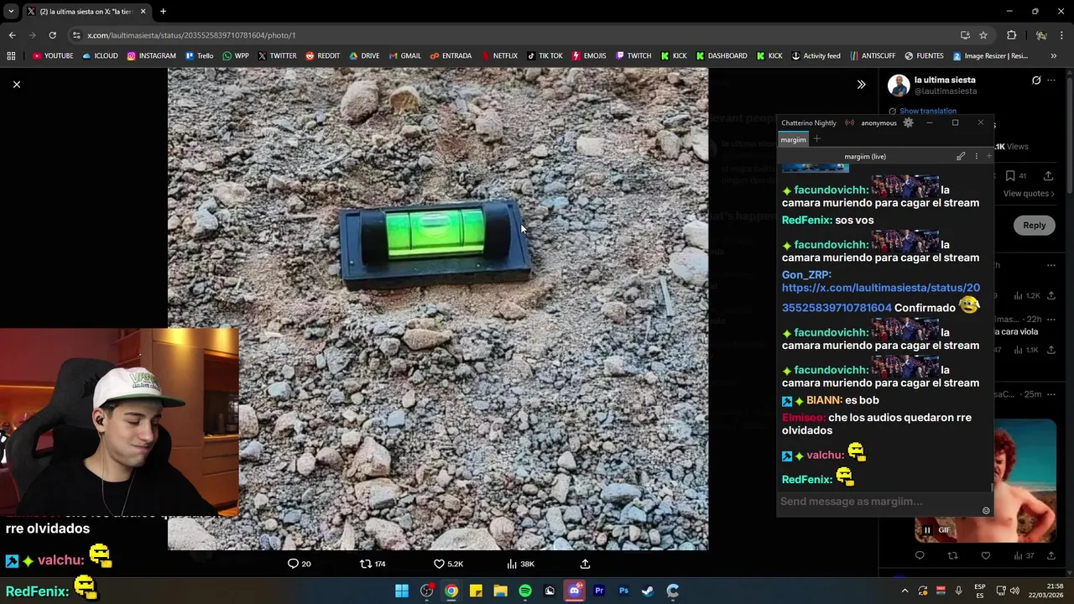Open a new Chrome tab
1074x604 pixels.
click(163, 11)
